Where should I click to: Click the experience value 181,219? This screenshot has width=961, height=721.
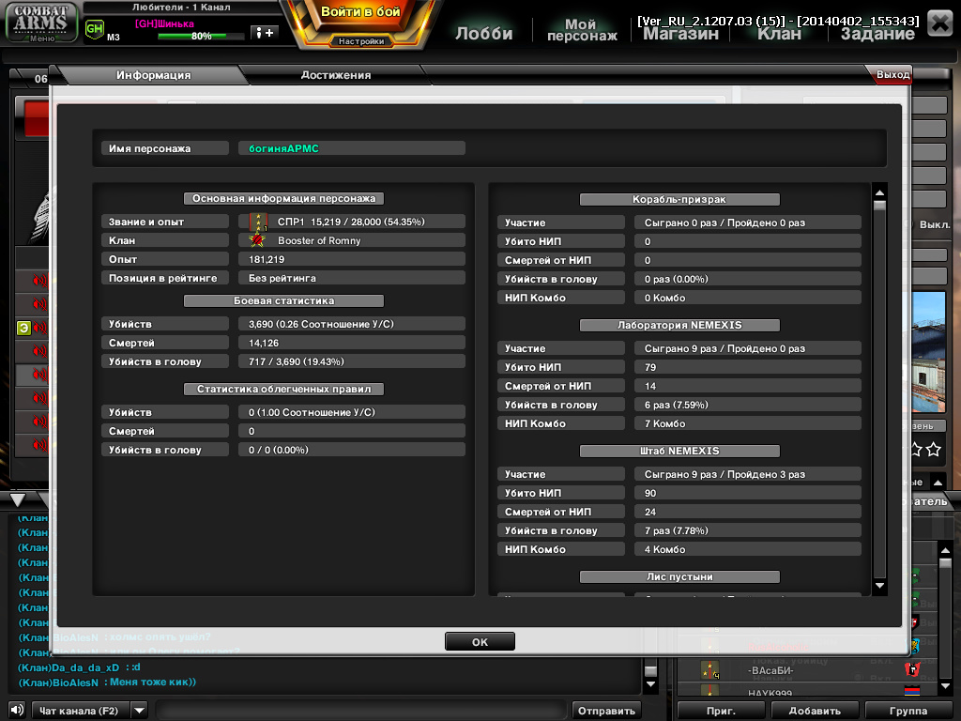tap(266, 259)
